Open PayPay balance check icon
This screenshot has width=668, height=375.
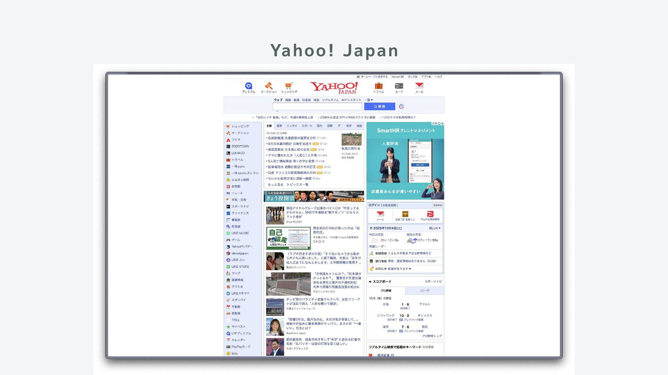[430, 215]
